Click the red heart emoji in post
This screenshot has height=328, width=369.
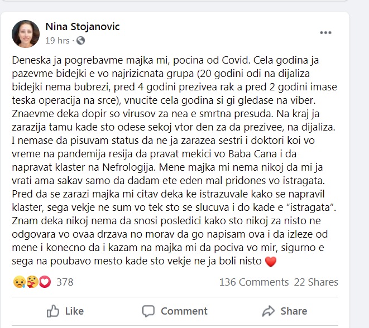pyautogui.click(x=271, y=262)
